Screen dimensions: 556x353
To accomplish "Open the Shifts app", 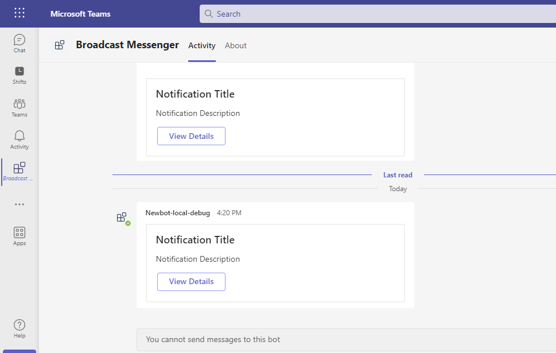I will [x=19, y=73].
